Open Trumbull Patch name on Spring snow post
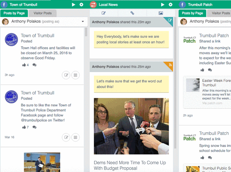Image resolution: width=231 pixels, height=172 pixels. pyautogui.click(x=214, y=133)
